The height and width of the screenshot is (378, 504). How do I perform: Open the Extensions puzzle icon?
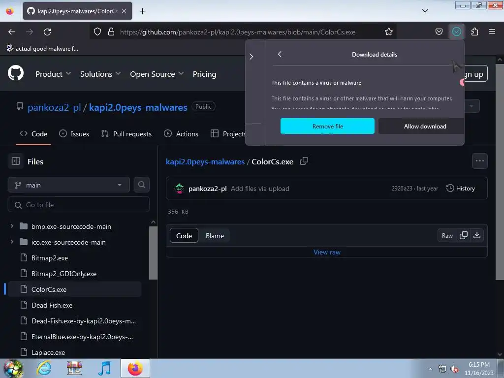point(474,31)
